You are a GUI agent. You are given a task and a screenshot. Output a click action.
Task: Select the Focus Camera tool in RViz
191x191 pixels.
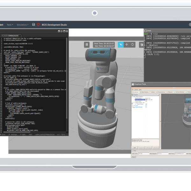click(x=161, y=92)
